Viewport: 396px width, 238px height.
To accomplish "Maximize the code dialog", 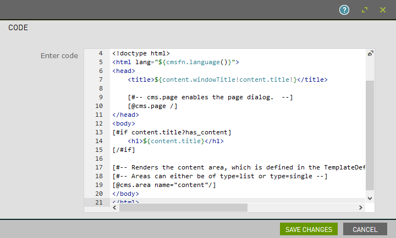I will coord(364,10).
